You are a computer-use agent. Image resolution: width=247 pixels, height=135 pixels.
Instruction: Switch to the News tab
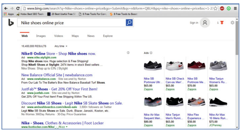coord(91,36)
